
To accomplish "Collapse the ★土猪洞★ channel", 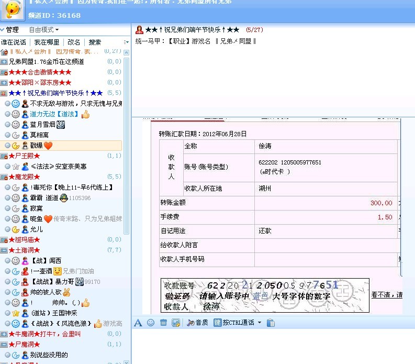I will (4, 250).
